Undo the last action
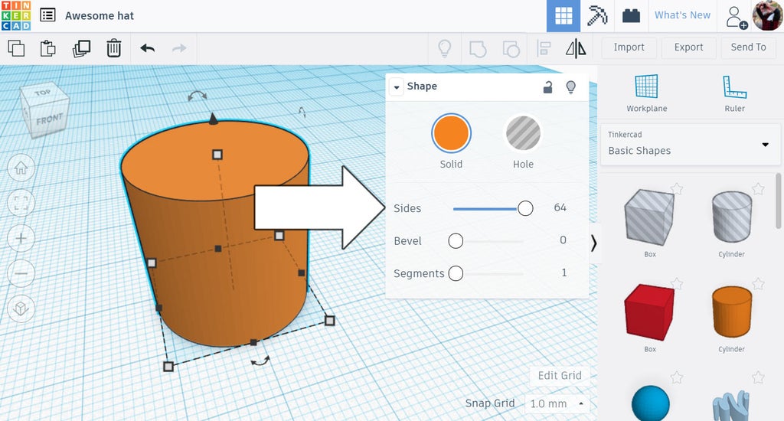Viewport: 784px width, 421px height. tap(148, 48)
